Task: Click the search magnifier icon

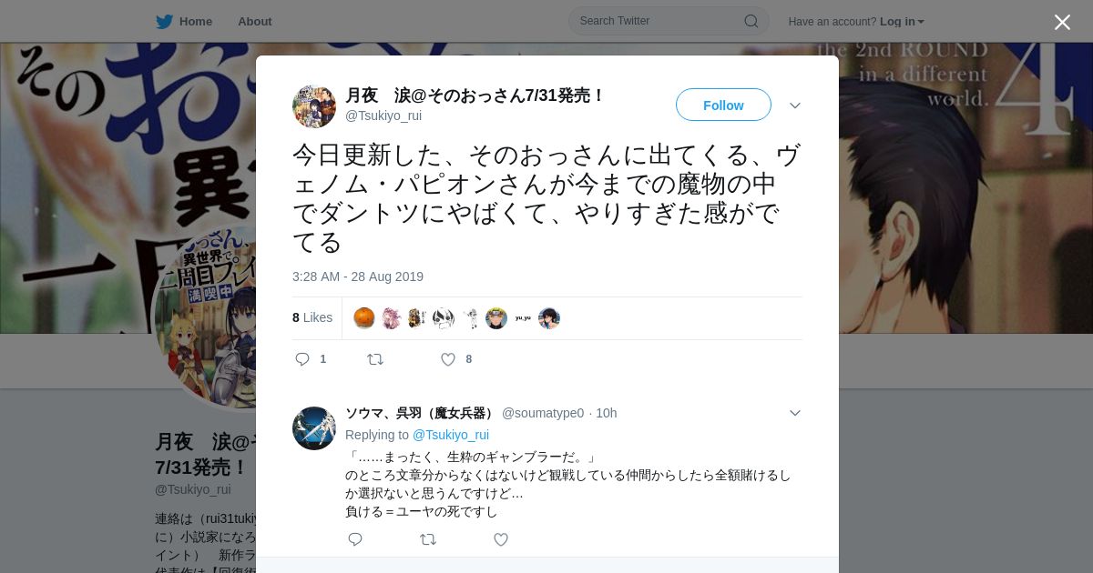Action: click(x=751, y=21)
